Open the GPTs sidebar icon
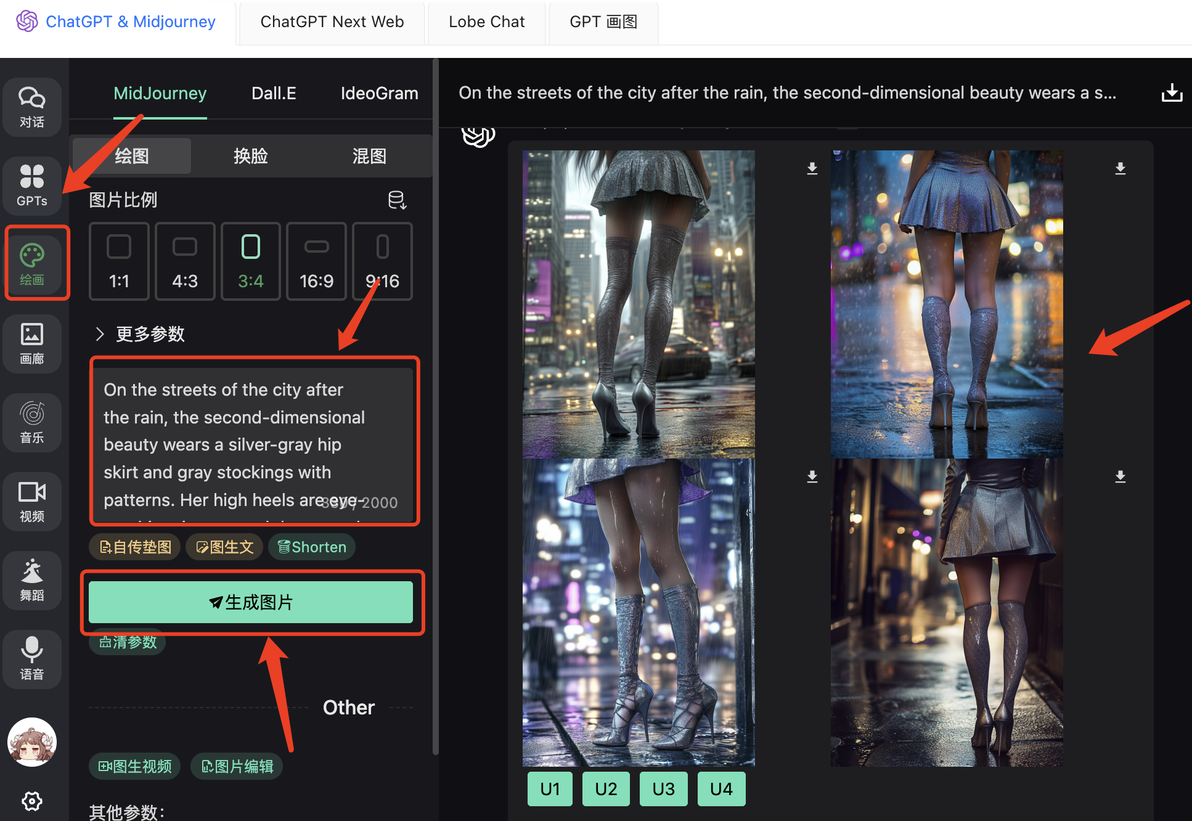Image resolution: width=1192 pixels, height=821 pixels. tap(32, 184)
